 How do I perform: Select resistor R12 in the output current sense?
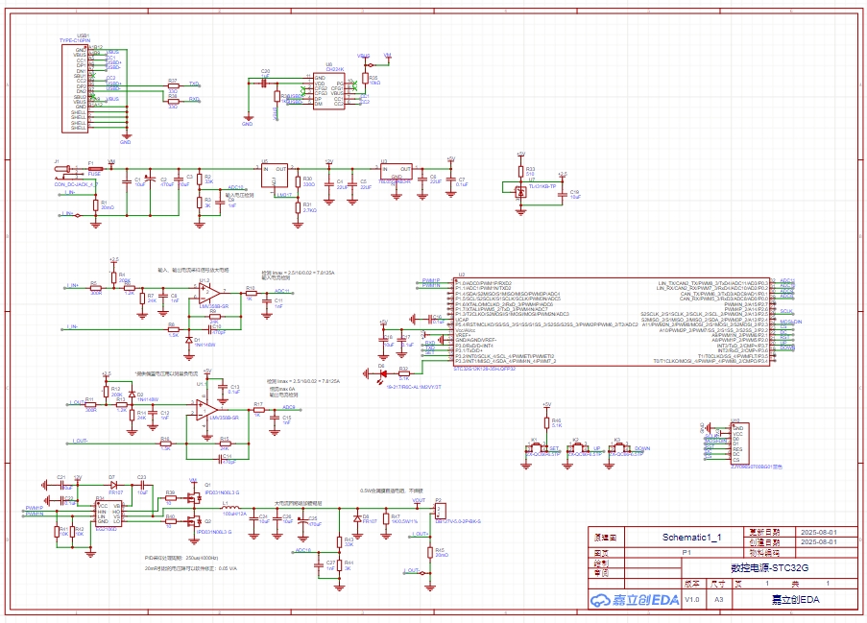(x=106, y=392)
